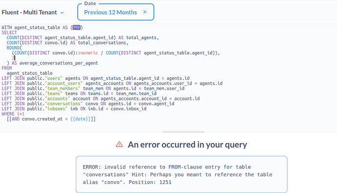Click the "users" table name in first join
This screenshot has height=193, width=337.
tap(54, 78)
